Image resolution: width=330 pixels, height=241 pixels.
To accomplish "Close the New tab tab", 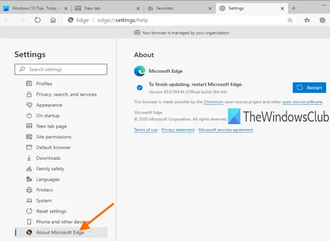I will click(x=138, y=9).
